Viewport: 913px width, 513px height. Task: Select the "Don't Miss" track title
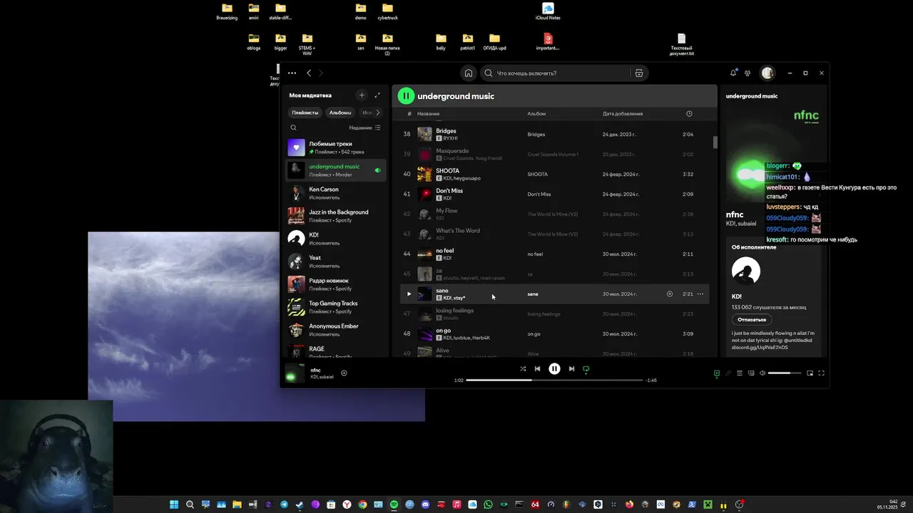click(x=449, y=191)
